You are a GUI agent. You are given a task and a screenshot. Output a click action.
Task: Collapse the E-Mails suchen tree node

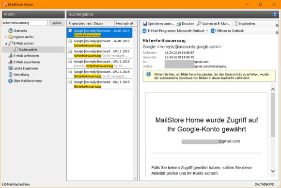tap(6, 44)
